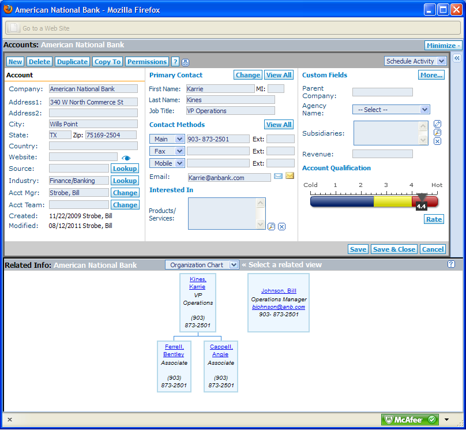Click the Cancel button
Screen dimensions: 466x430
433,249
